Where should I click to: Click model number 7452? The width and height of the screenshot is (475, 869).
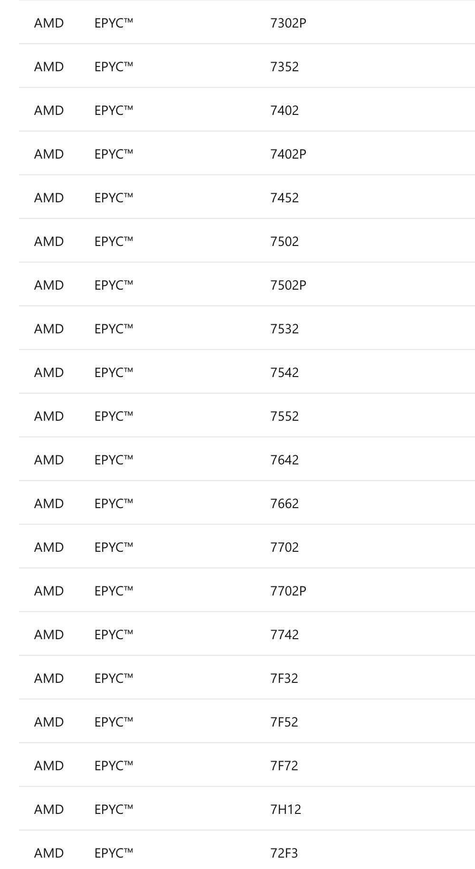285,198
